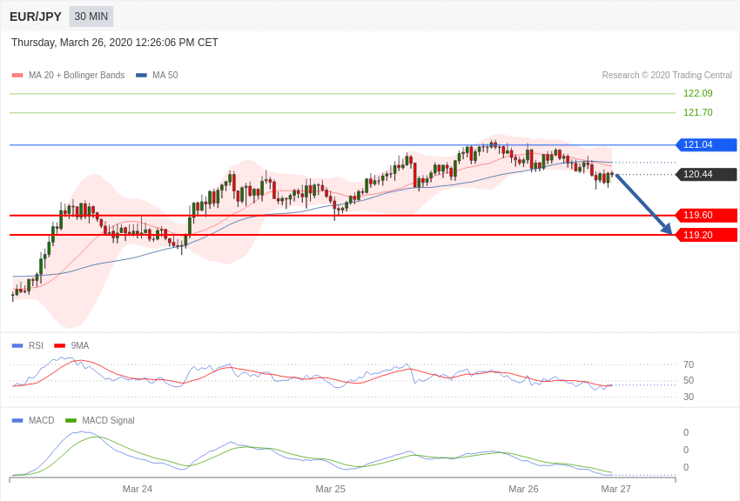Click the RSI legend label
This screenshot has width=740, height=501.
[x=36, y=346]
